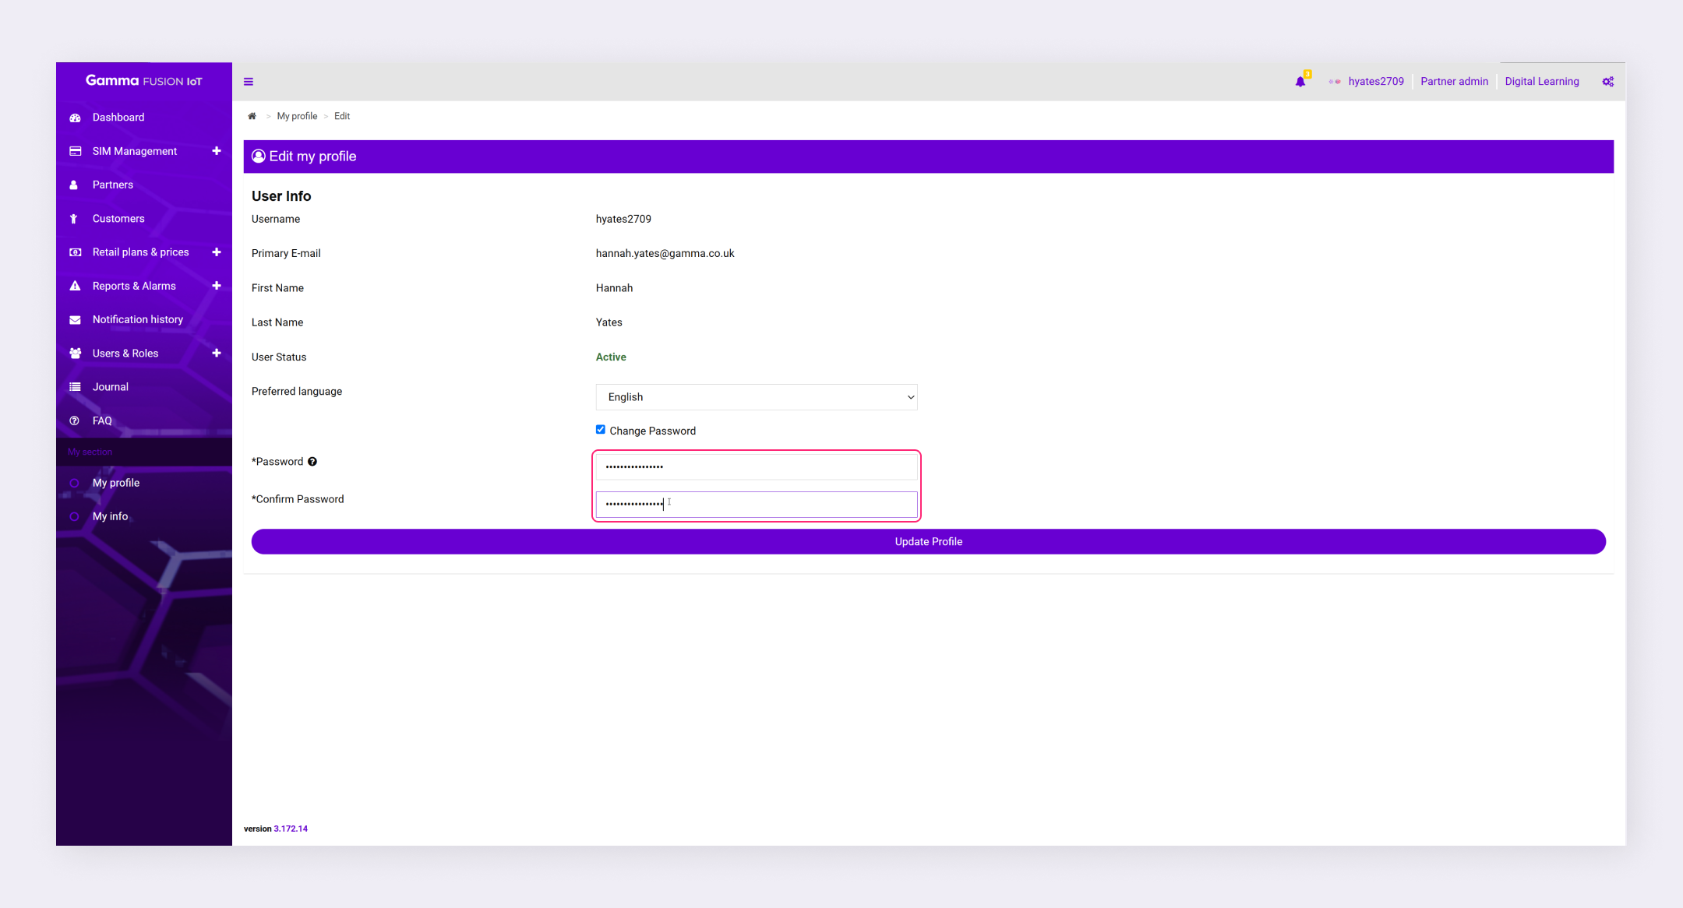The image size is (1683, 908).
Task: Click the settings gears icon
Action: tap(1607, 82)
